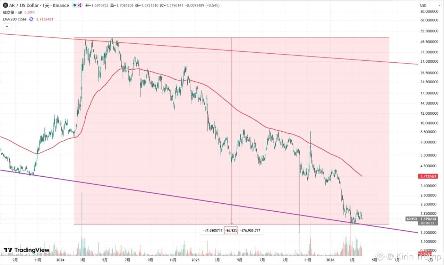Click the green market status dot
Screen dimensions: 444x265
[x=75, y=5]
